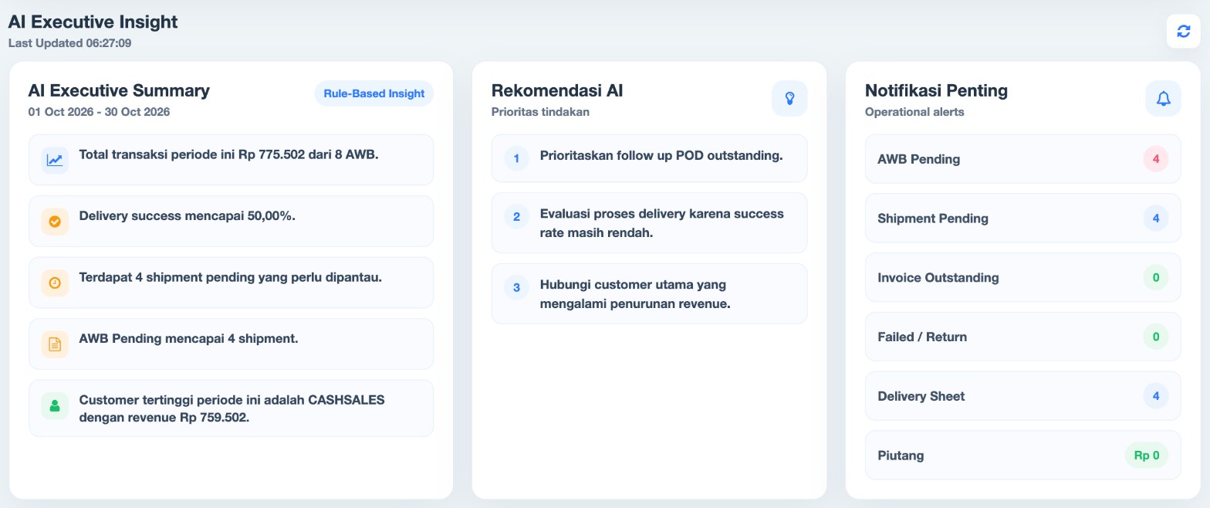Click 'Delivery success mencapai 50,00%.' text

coord(187,215)
